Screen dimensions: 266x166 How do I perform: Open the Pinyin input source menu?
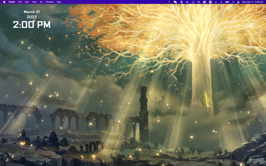pyautogui.click(x=210, y=2)
